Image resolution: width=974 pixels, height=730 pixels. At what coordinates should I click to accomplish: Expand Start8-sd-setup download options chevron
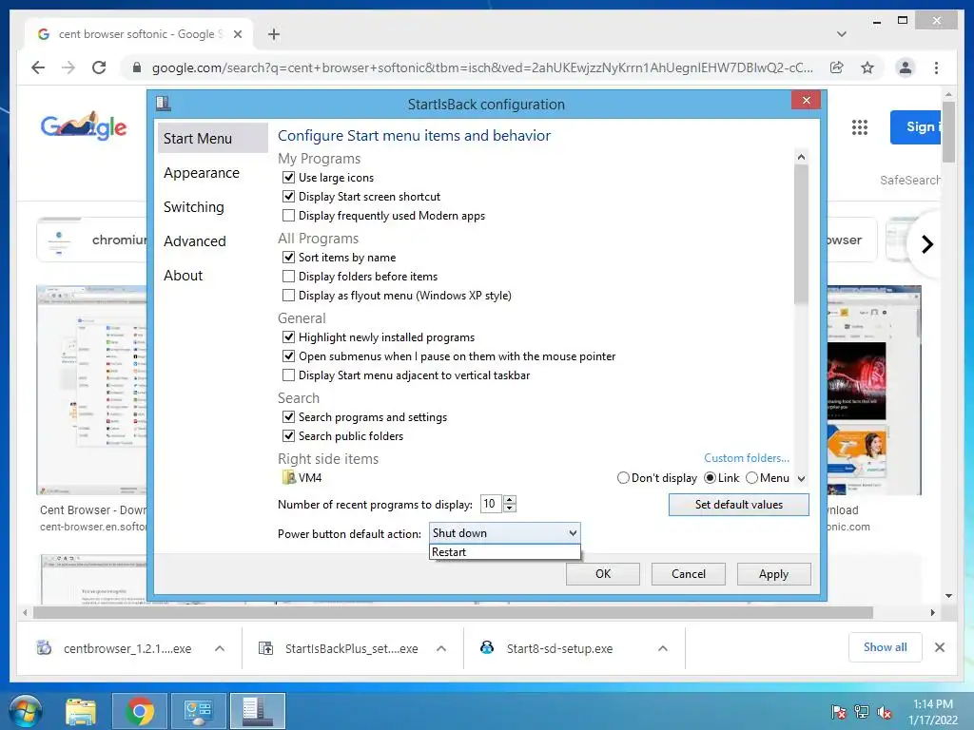[x=663, y=648]
